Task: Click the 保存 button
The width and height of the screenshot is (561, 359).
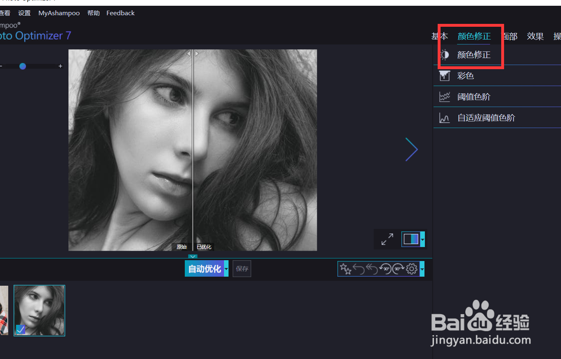Action: point(242,269)
